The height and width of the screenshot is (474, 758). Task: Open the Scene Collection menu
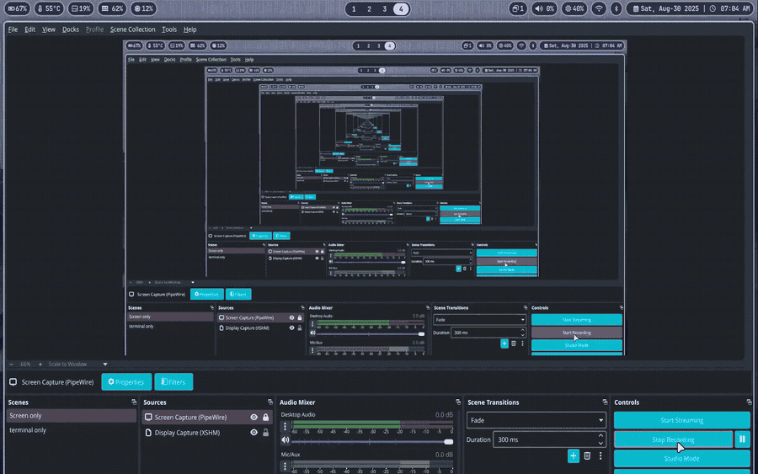click(x=132, y=29)
